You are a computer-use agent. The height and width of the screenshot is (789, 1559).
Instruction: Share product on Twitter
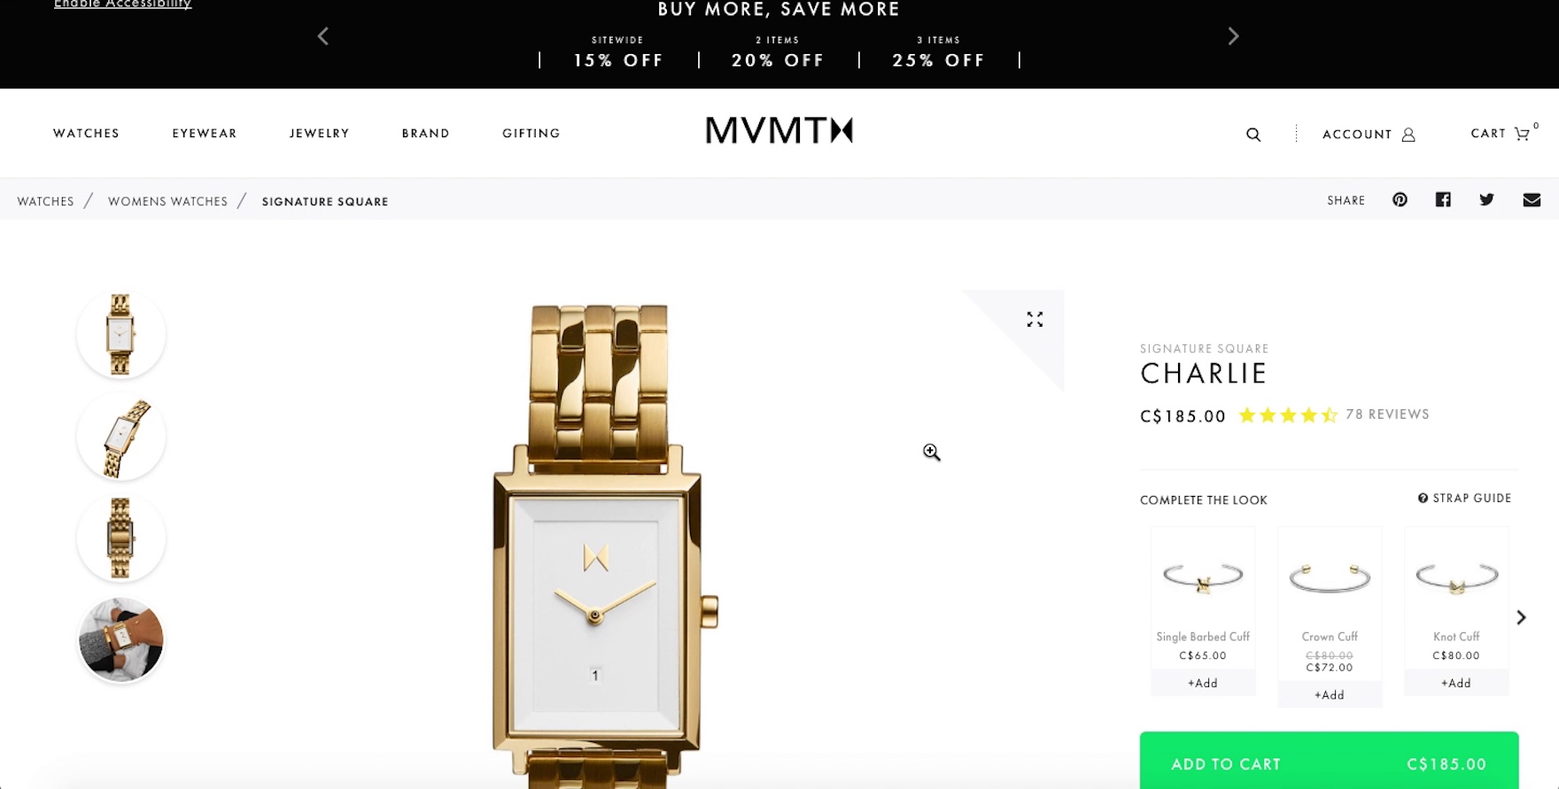(x=1486, y=199)
